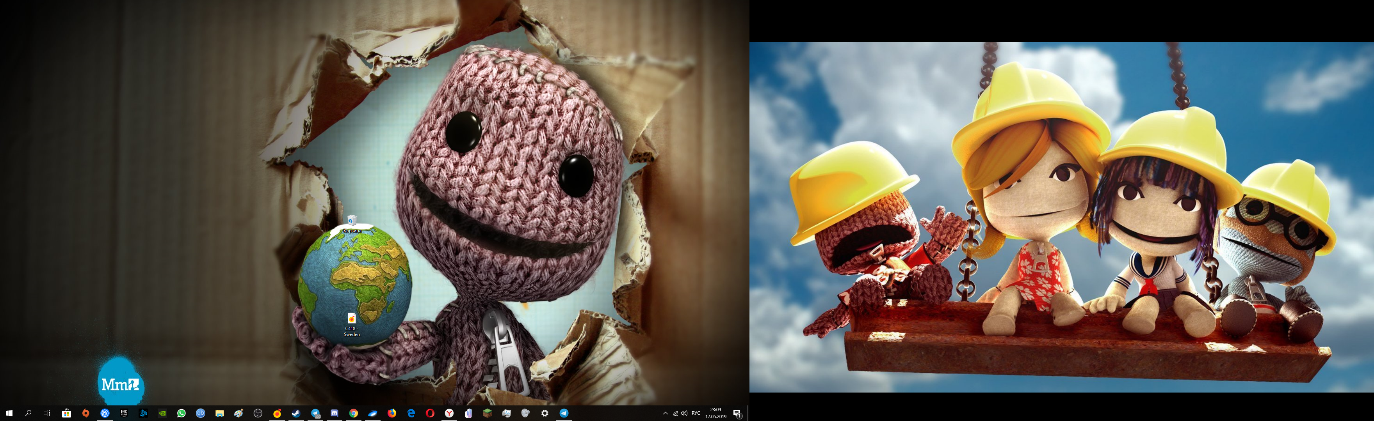Launch Minecraft grass block icon
This screenshot has height=421, width=1374.
488,413
